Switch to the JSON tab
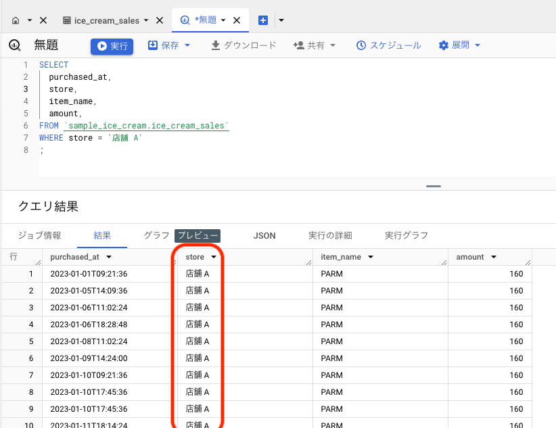Viewport: 556px width, 428px height. click(264, 235)
